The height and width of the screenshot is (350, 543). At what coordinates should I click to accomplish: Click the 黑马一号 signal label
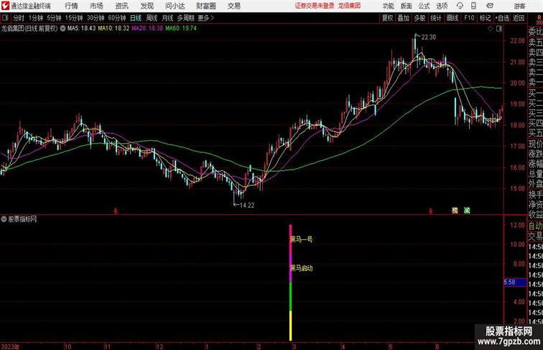pos(301,239)
